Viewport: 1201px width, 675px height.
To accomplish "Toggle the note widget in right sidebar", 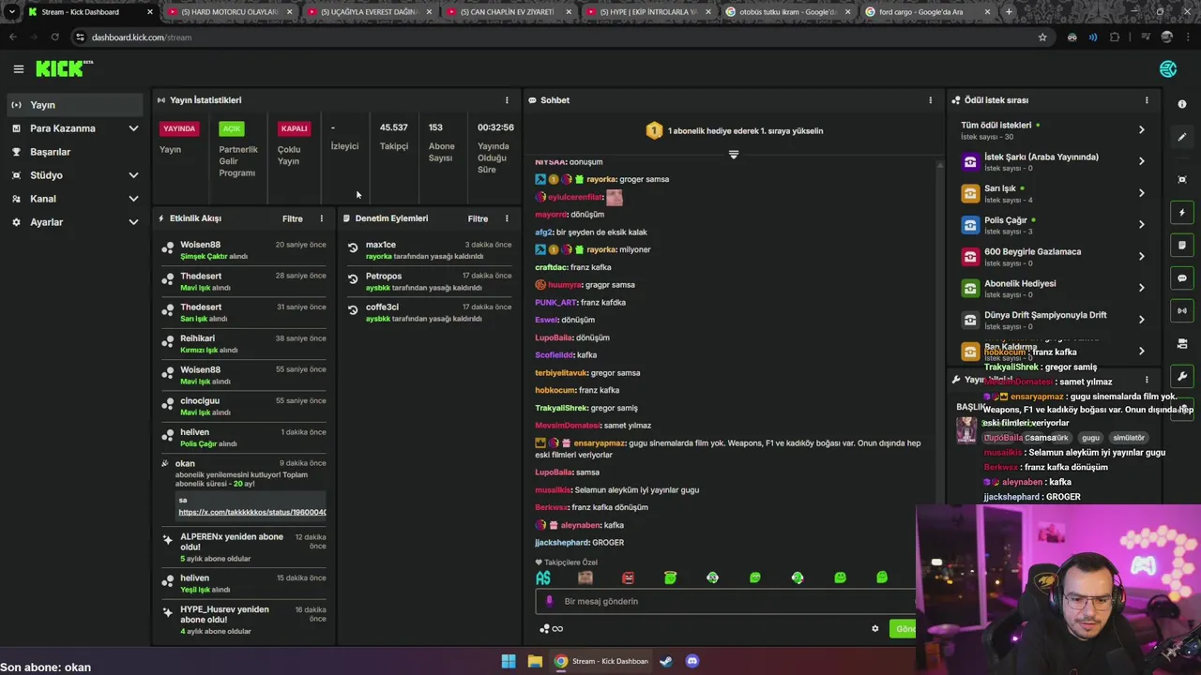I will (1182, 246).
